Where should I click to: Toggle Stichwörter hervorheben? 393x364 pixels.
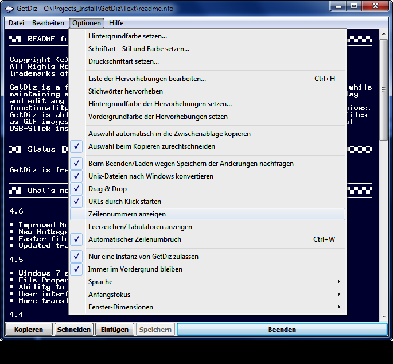point(208,91)
